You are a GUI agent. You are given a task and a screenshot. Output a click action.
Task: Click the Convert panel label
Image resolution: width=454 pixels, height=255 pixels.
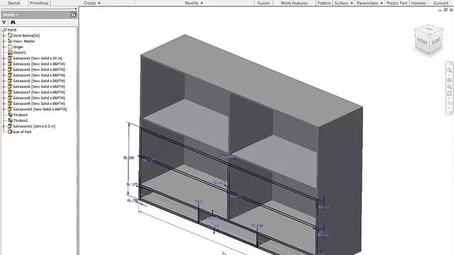coord(441,3)
